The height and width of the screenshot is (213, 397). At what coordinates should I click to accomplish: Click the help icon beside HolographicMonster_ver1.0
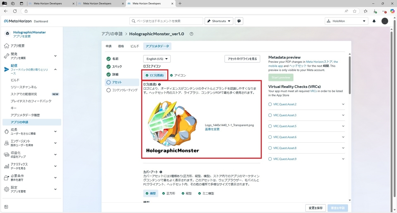tap(191, 34)
